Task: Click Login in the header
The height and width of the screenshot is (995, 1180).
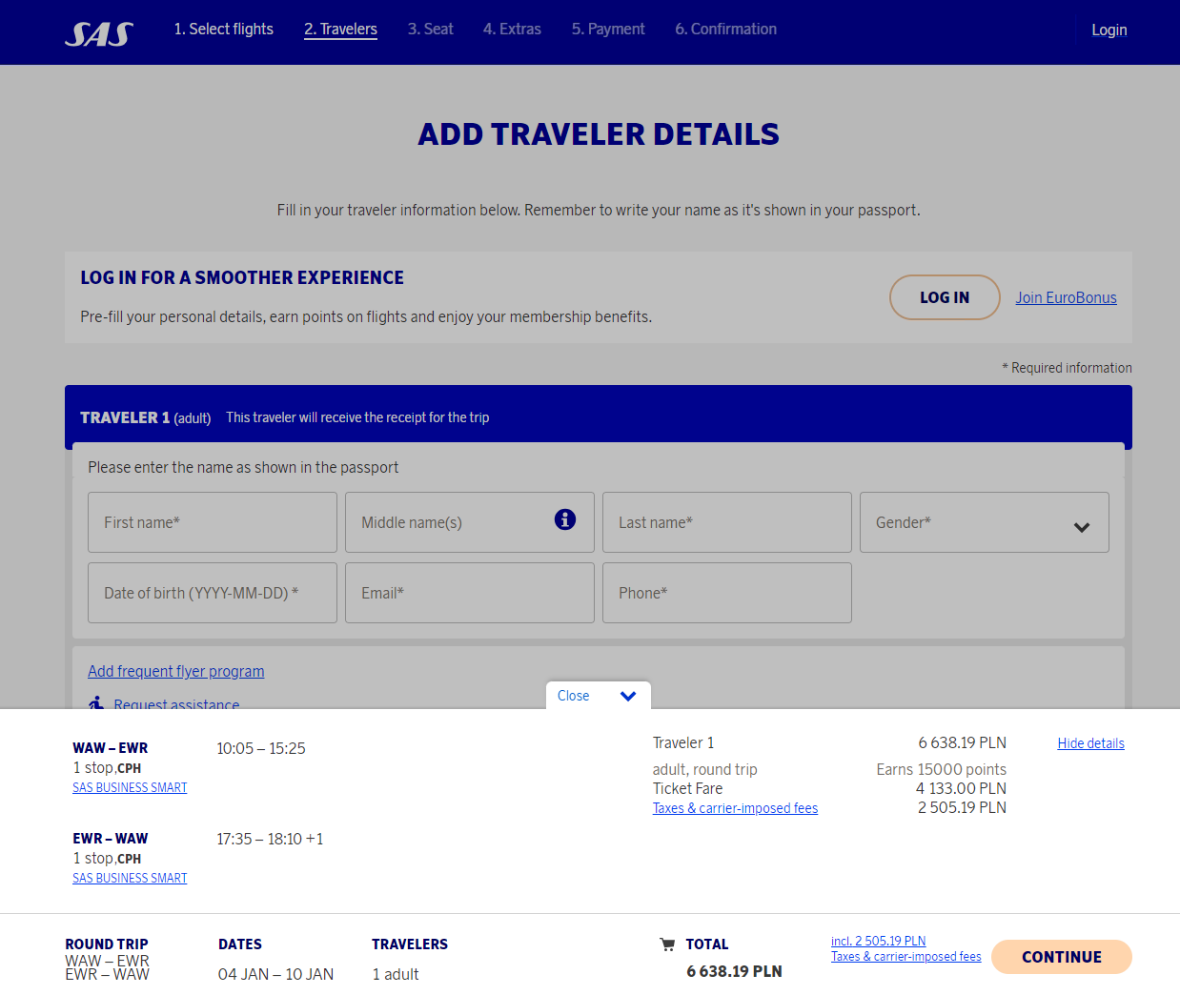Action: pos(1109,30)
